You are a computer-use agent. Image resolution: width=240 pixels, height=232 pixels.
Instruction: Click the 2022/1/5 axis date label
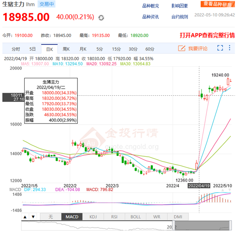click(x=29, y=186)
